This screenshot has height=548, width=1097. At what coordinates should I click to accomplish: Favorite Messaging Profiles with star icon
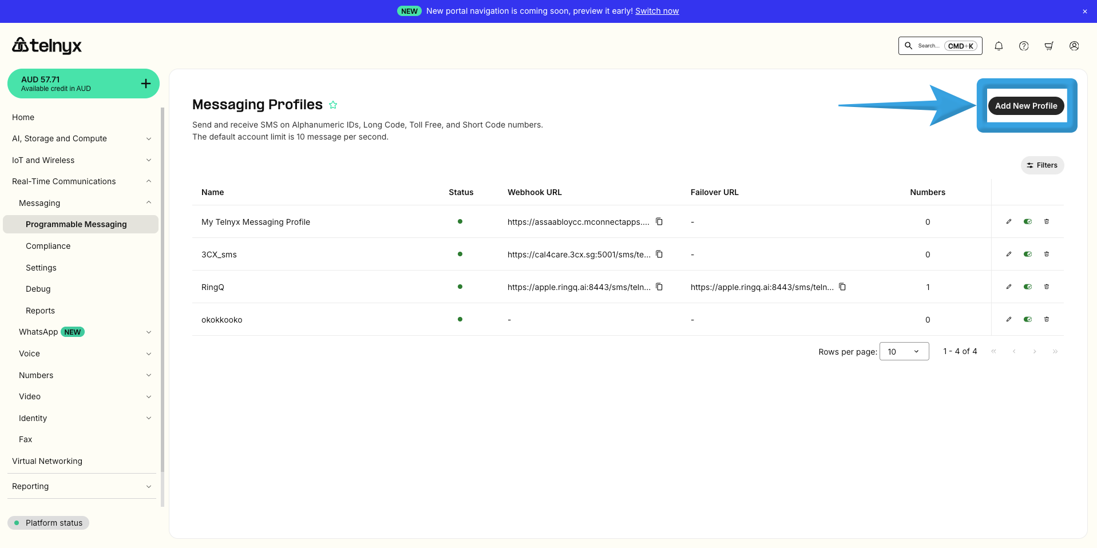333,105
